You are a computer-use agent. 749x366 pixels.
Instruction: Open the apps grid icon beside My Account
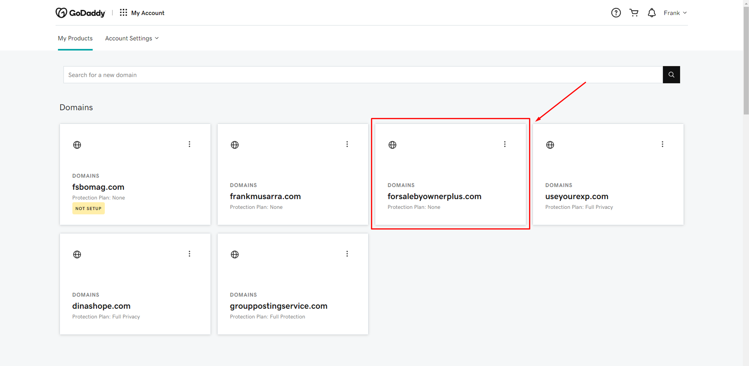pyautogui.click(x=123, y=13)
